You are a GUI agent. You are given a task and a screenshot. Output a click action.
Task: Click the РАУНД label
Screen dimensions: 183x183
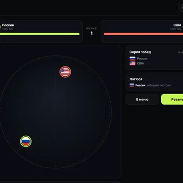point(91,28)
